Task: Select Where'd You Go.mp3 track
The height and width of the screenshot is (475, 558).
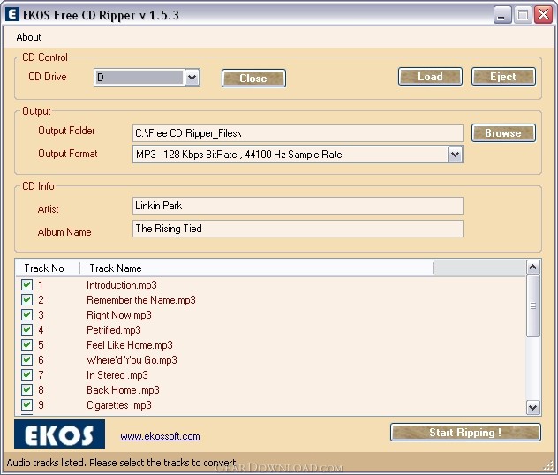Action: tap(132, 359)
